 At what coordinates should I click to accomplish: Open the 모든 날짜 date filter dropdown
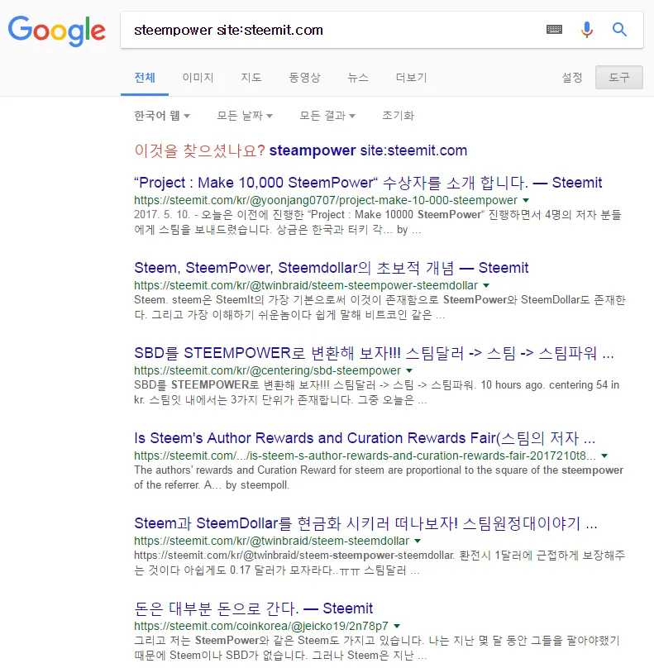(x=245, y=116)
